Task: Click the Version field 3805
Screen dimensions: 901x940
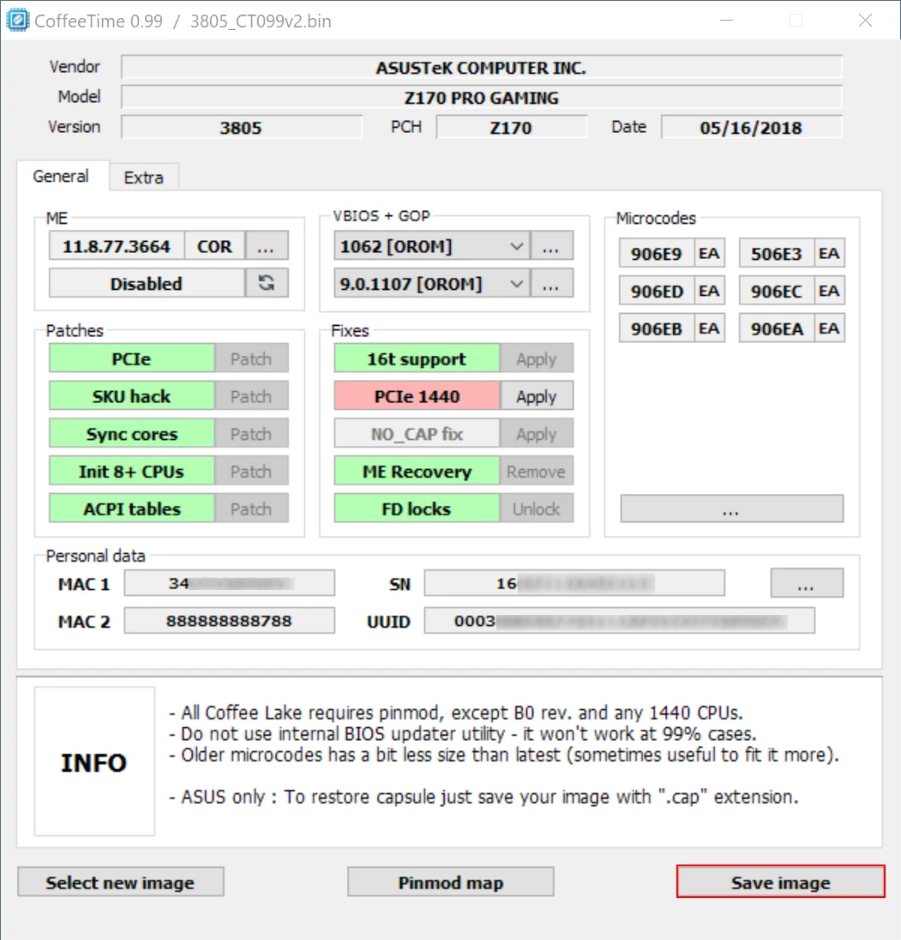Action: (x=242, y=127)
